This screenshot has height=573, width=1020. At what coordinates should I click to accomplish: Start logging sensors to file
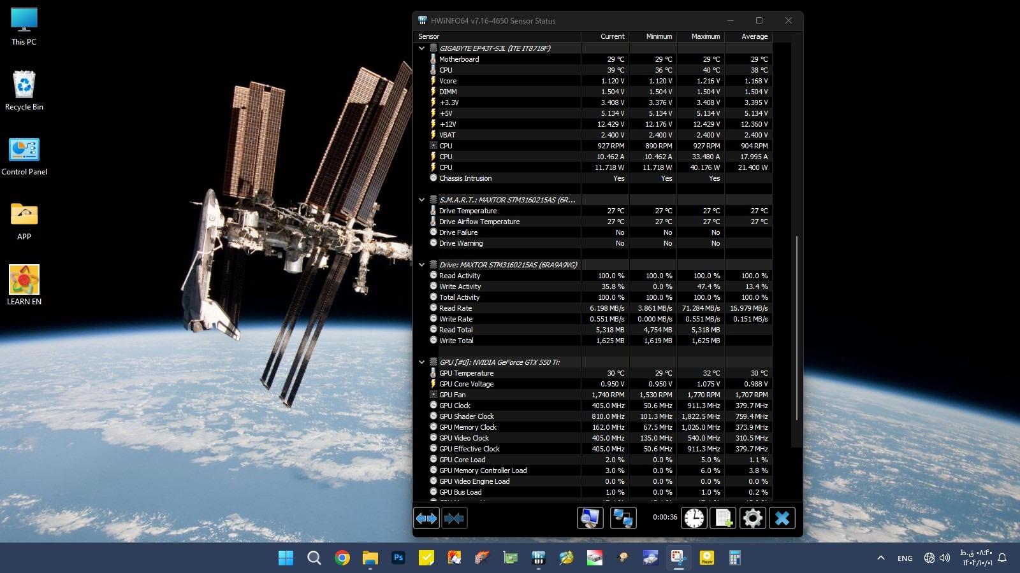coord(724,518)
